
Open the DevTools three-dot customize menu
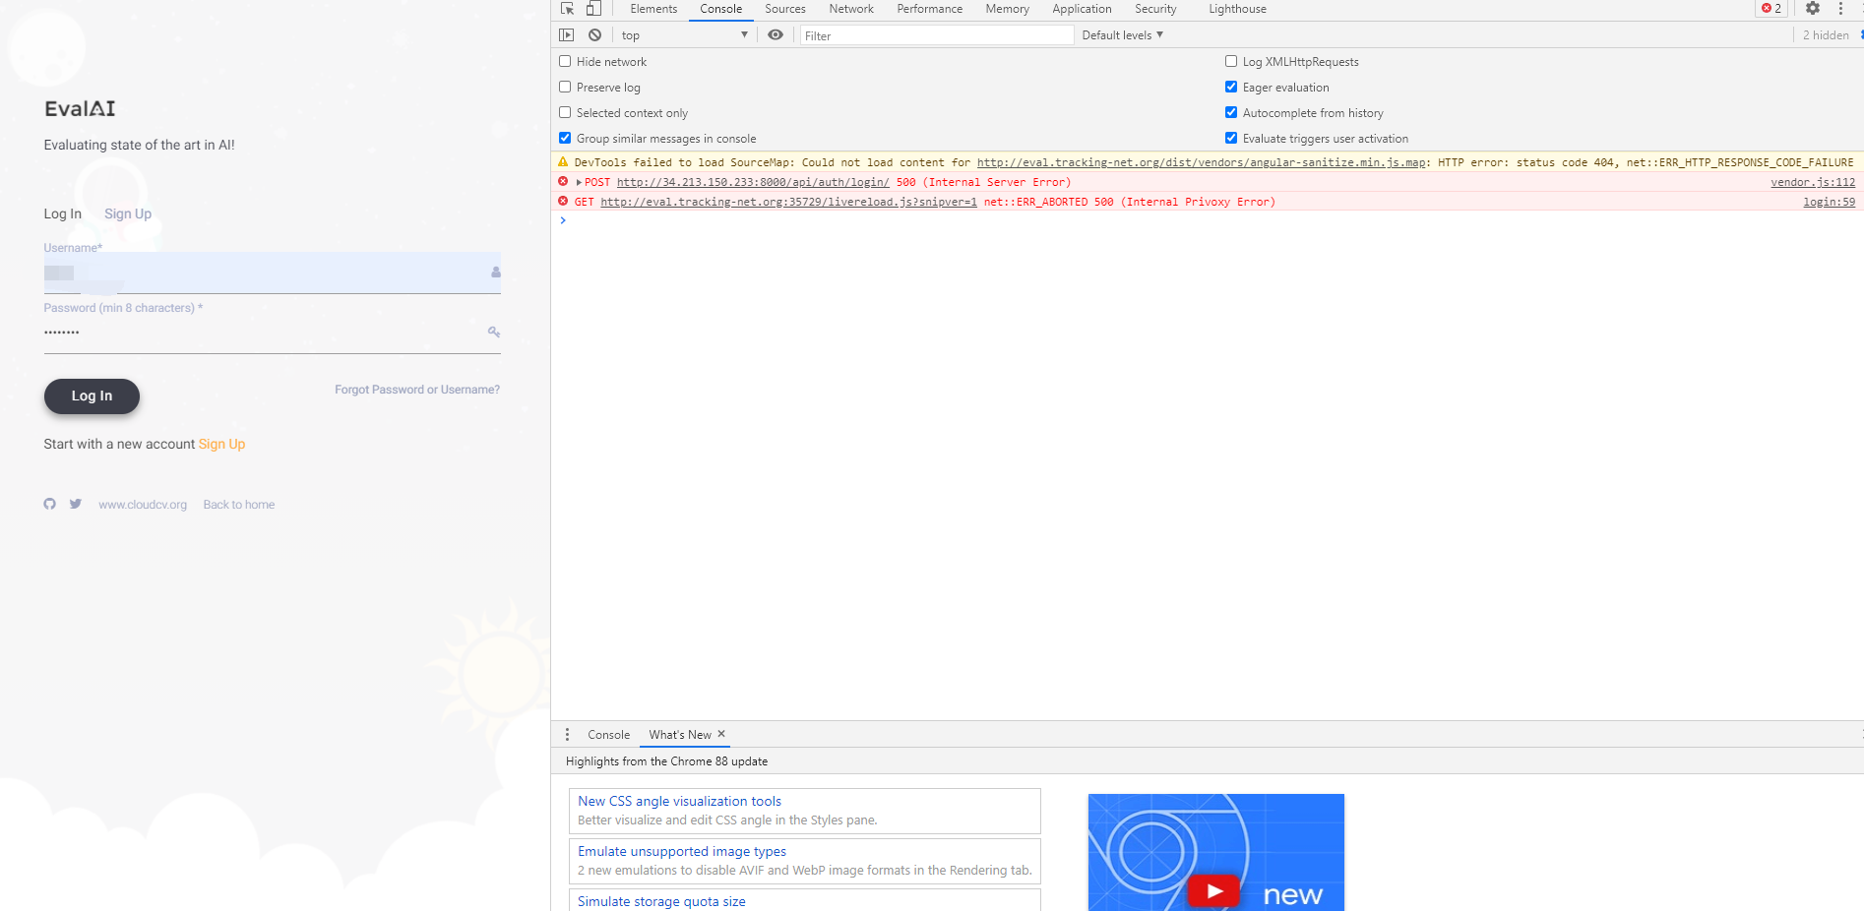(x=1840, y=9)
